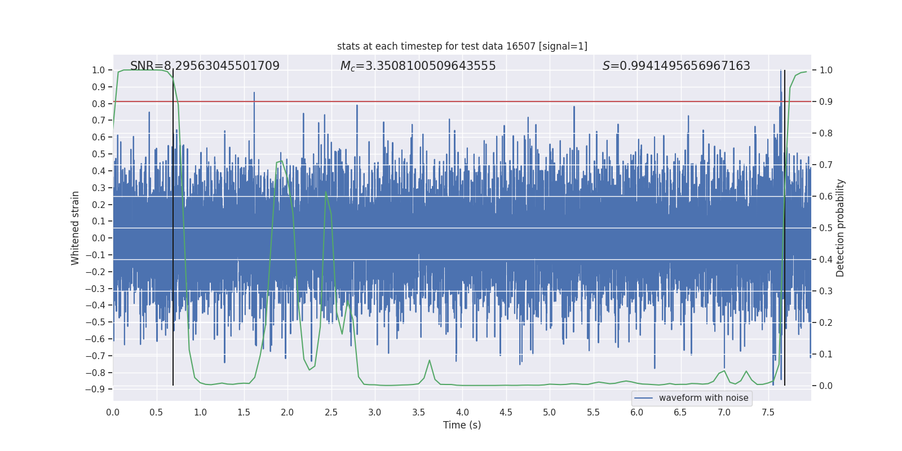
Task: Click the S=0.994 score annotation
Action: point(676,66)
